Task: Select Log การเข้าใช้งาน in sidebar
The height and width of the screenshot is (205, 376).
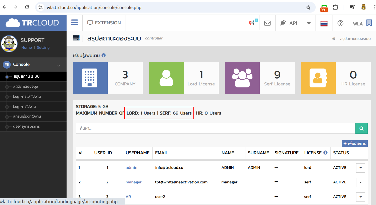Action: tap(27, 96)
